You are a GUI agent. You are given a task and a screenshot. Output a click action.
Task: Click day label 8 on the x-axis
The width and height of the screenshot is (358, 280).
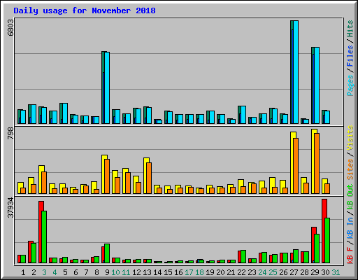tap(96, 272)
